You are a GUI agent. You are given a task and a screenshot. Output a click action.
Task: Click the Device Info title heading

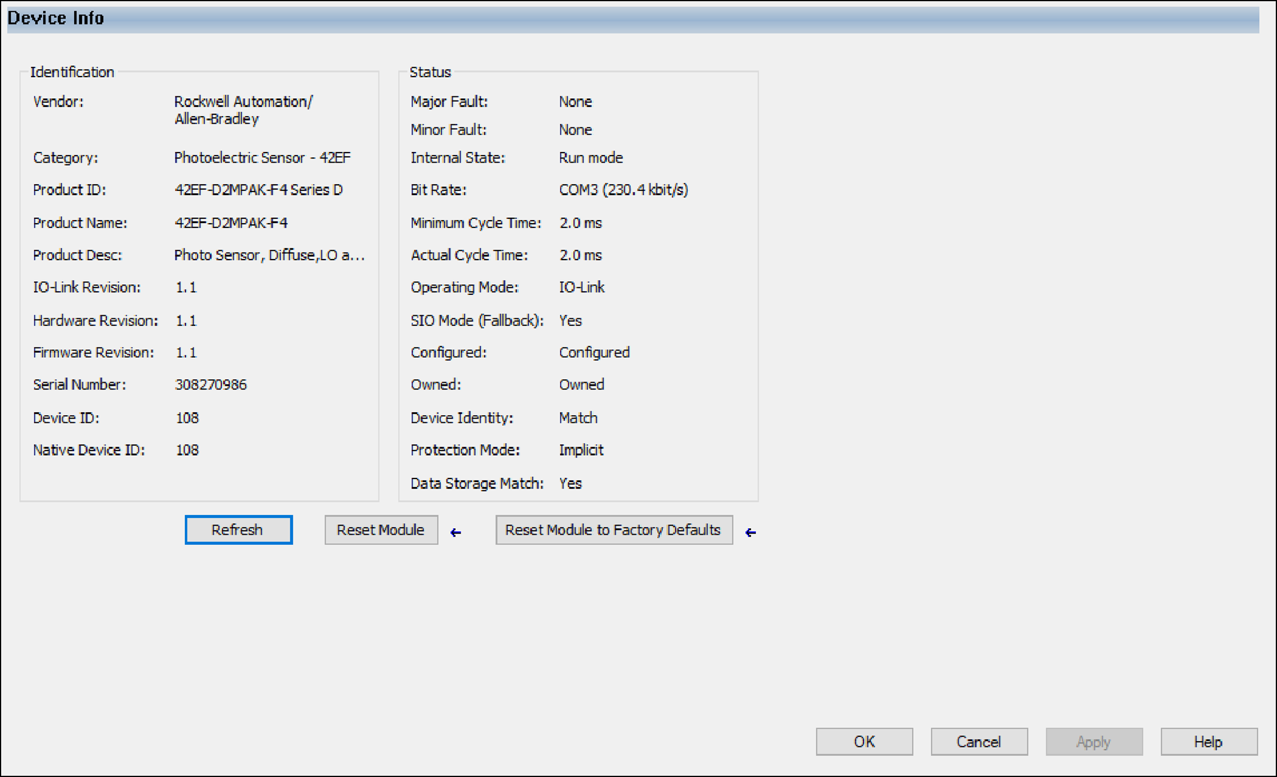(56, 18)
